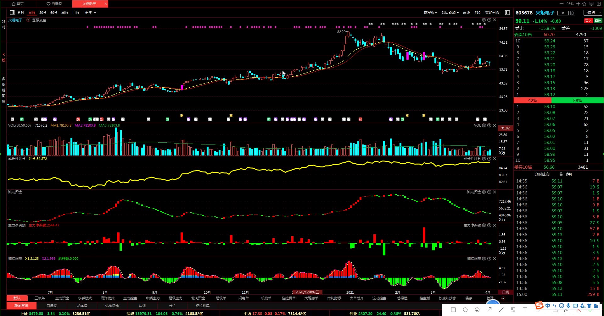The image size is (604, 316).
Task: Open the 龙虎榜 bottom tab
Action: (82, 306)
